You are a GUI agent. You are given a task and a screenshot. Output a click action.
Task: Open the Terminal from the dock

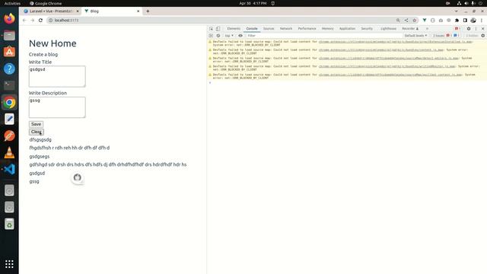coord(9,85)
